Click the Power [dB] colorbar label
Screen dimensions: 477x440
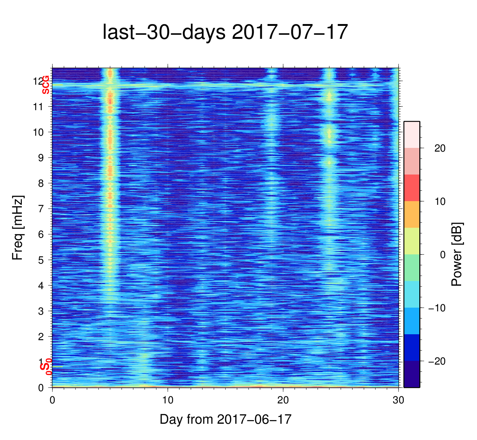(457, 254)
